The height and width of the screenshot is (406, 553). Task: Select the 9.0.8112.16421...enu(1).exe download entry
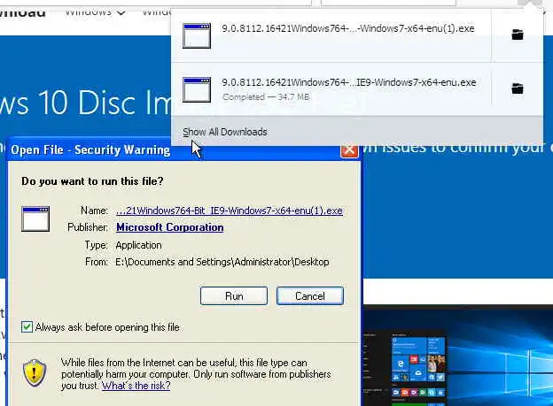coord(331,36)
